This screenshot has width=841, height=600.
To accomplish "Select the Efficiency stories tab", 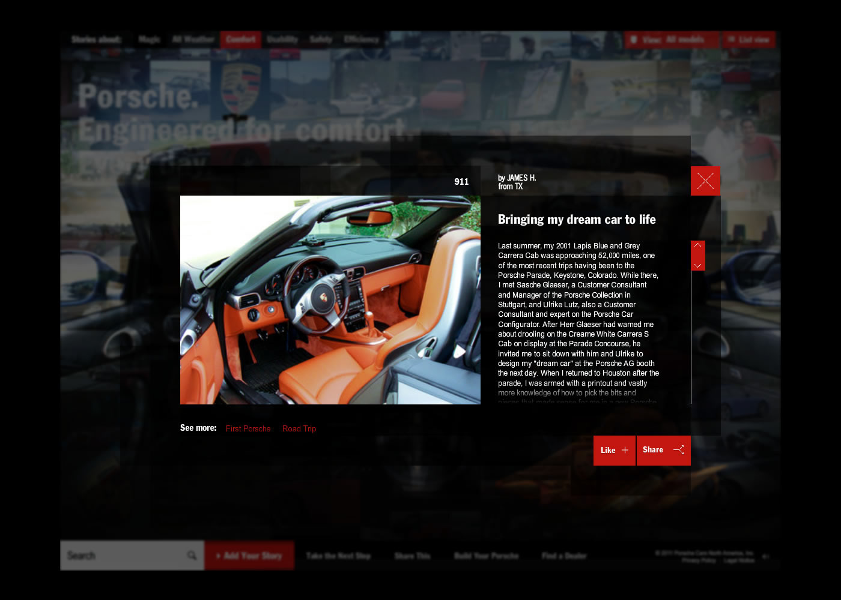I will 361,40.
